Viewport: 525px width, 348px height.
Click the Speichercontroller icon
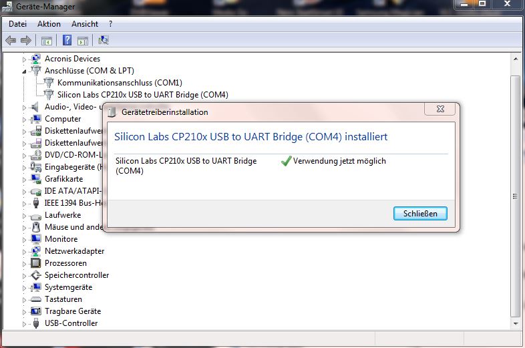click(36, 275)
